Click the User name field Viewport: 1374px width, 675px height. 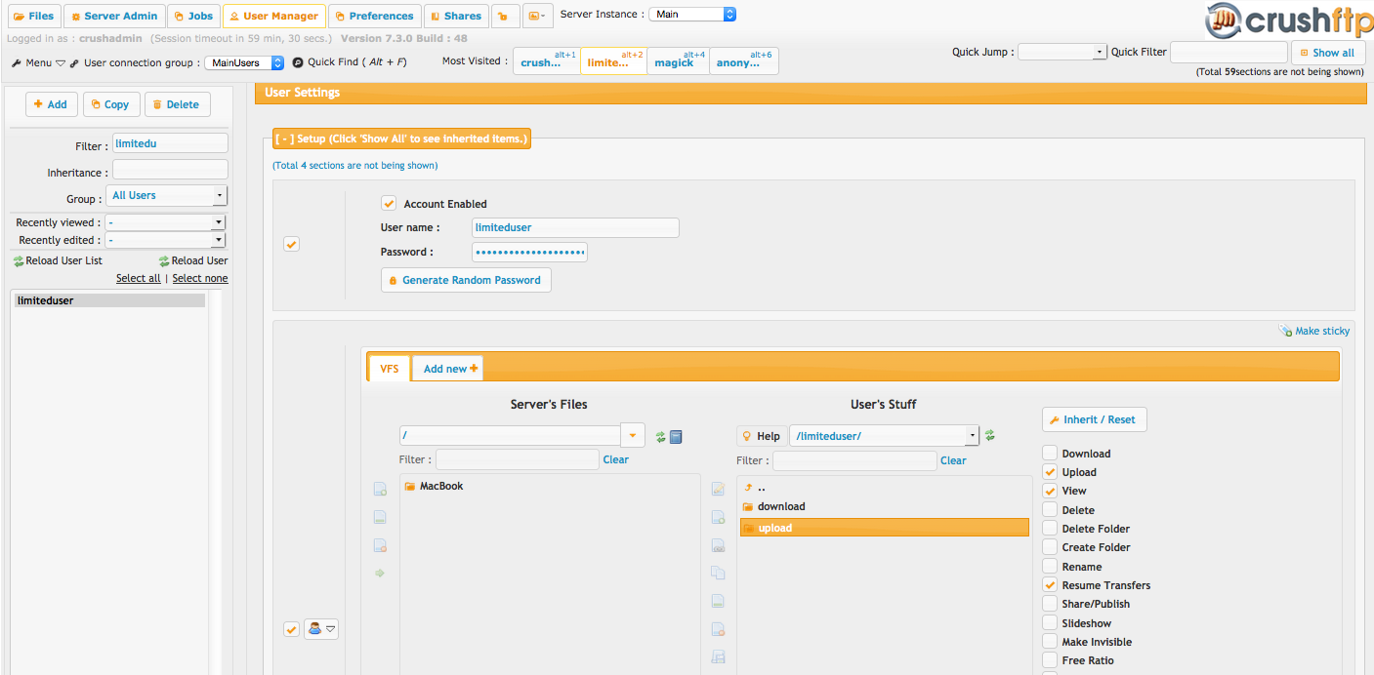coord(575,227)
